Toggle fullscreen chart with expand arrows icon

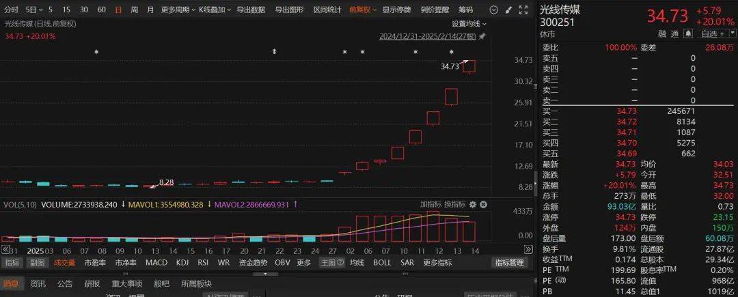[x=523, y=10]
